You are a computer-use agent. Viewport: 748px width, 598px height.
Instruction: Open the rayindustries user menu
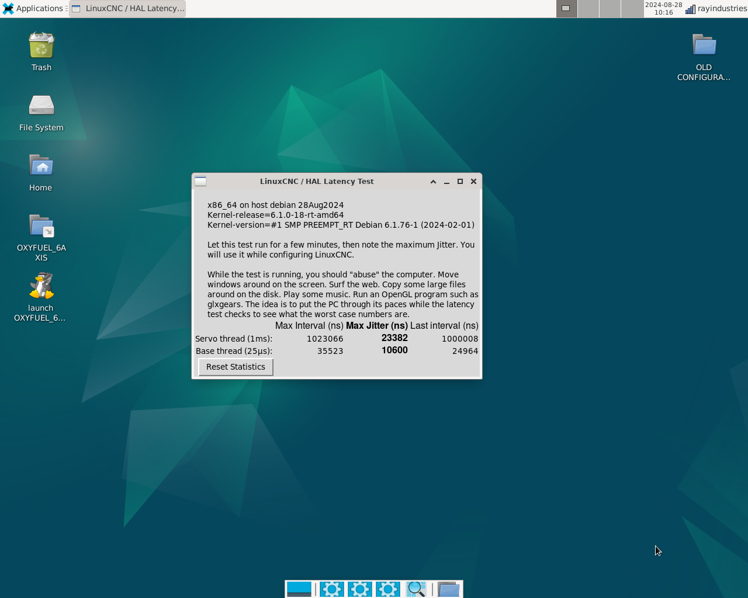click(x=722, y=8)
